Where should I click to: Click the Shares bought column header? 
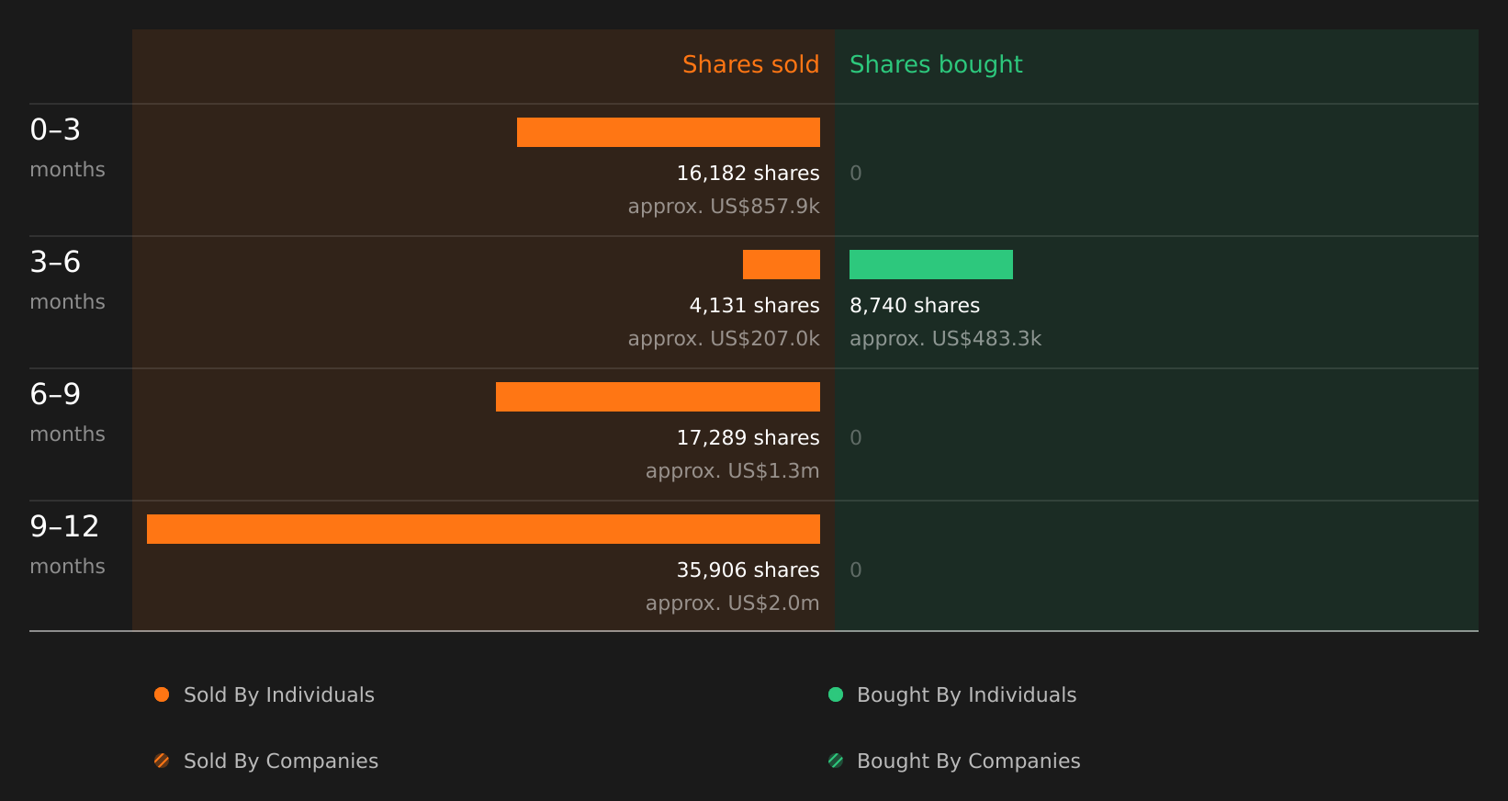[x=936, y=65]
